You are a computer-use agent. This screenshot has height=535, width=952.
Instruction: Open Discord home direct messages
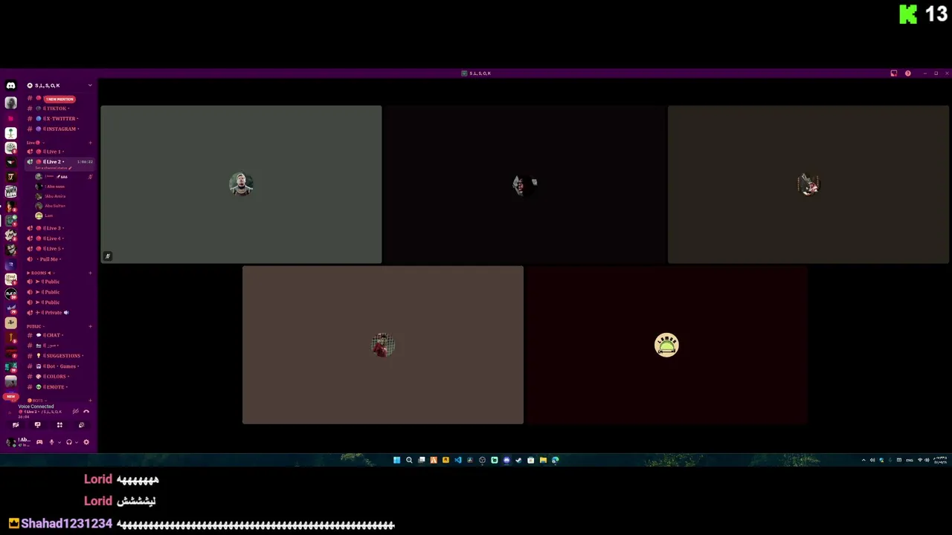(x=10, y=85)
